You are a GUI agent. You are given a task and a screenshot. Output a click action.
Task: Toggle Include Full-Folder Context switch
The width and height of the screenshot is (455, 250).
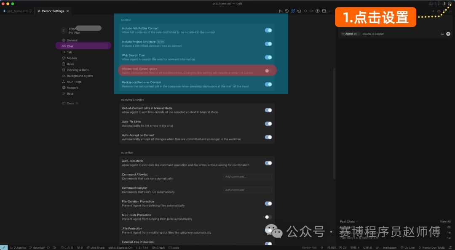pos(268,30)
